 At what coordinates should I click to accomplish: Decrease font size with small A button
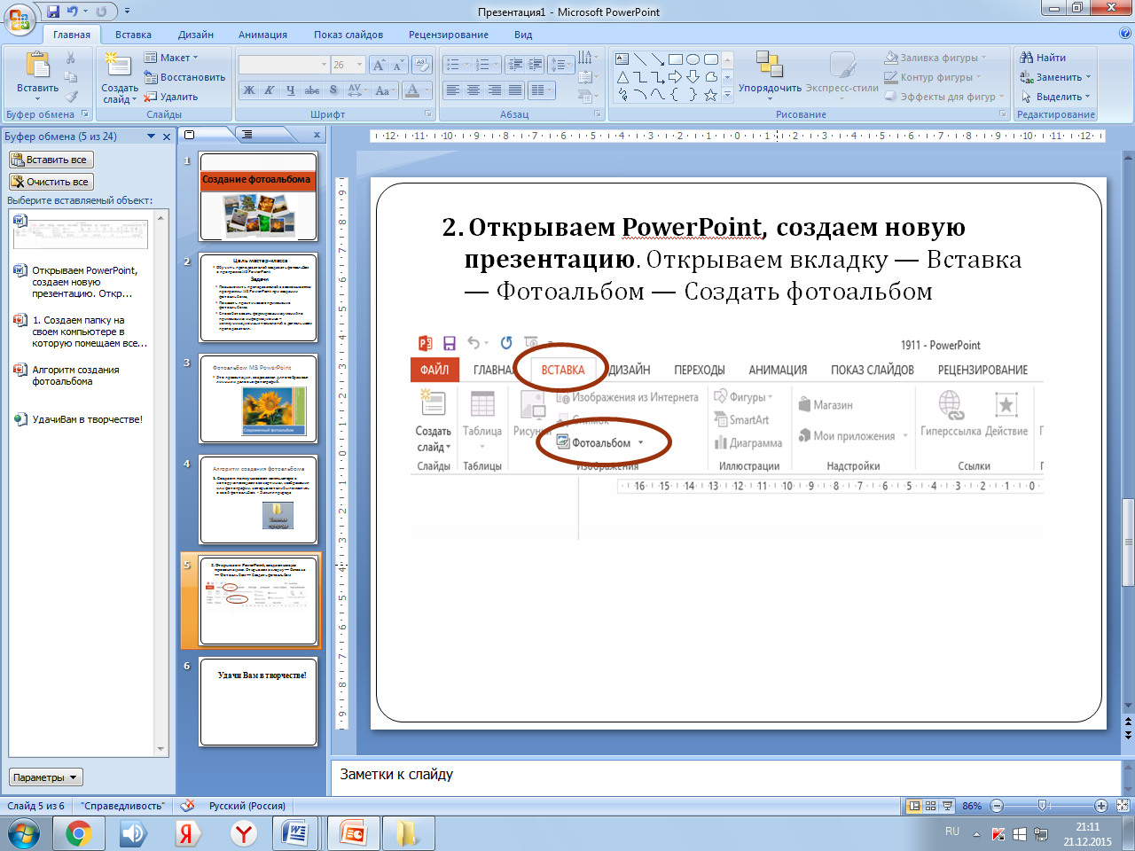coord(398,65)
